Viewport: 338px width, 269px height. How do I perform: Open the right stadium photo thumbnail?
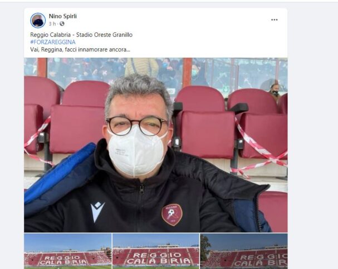244,251
